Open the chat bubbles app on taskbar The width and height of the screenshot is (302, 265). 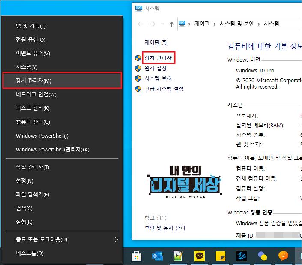(x=262, y=256)
